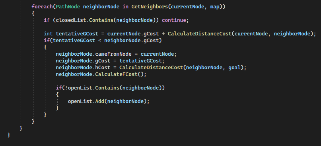This screenshot has width=321, height=146.
Task: Click the opening brace below foreach
Action: click(33, 13)
